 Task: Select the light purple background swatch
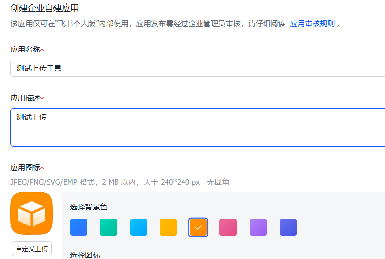[258, 227]
